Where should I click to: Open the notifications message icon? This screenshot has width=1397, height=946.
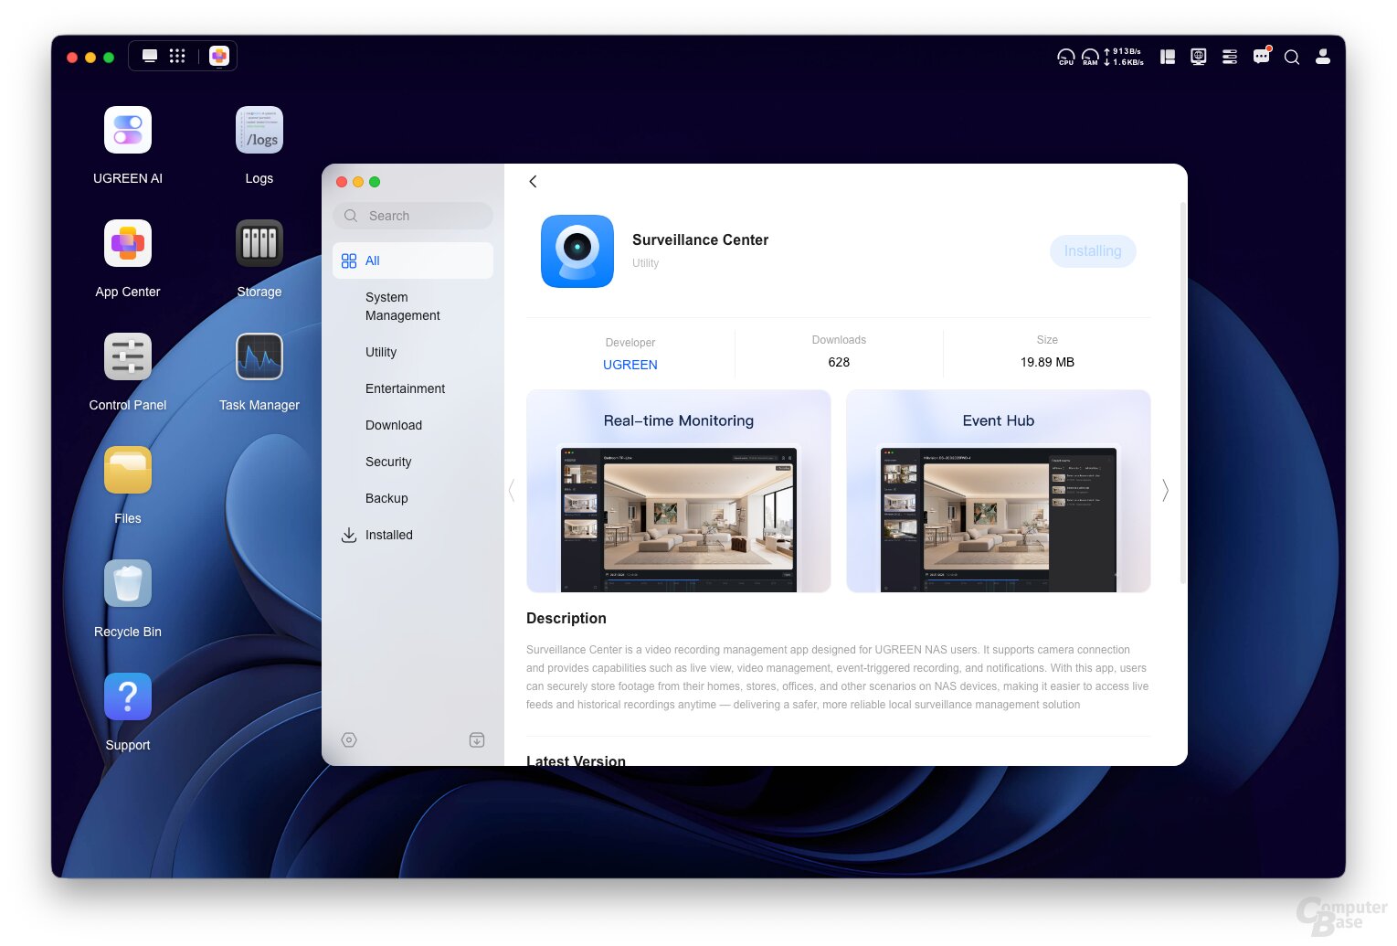coord(1262,56)
